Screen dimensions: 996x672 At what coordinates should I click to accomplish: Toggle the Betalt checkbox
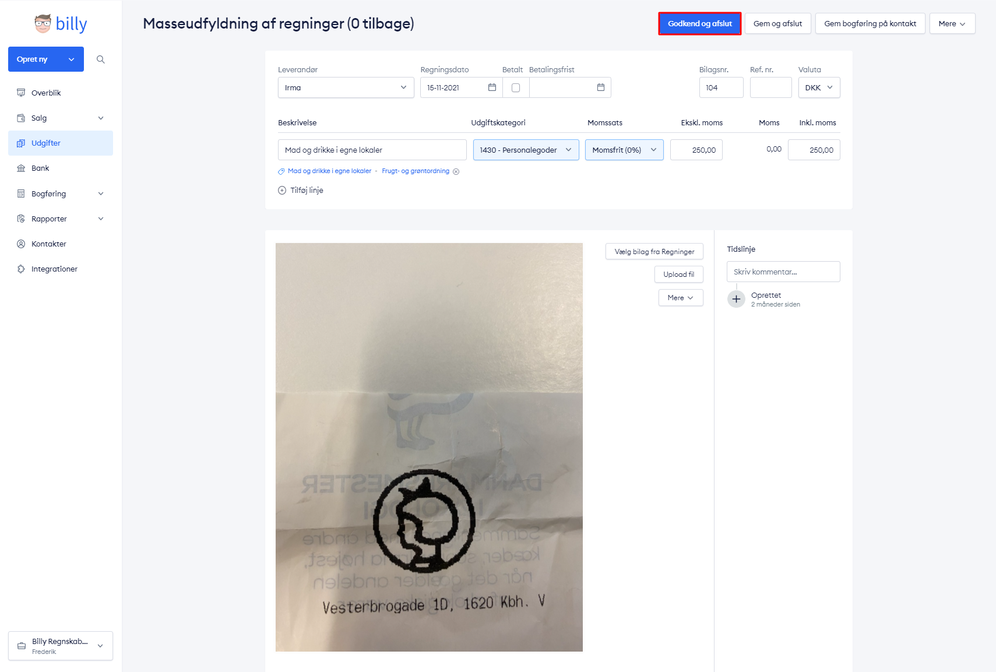[x=516, y=87]
